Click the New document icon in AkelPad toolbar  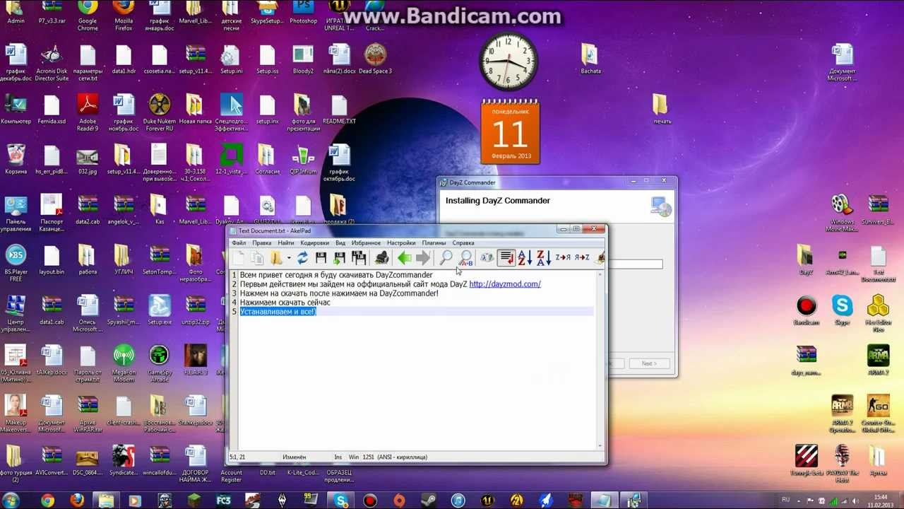coord(239,258)
